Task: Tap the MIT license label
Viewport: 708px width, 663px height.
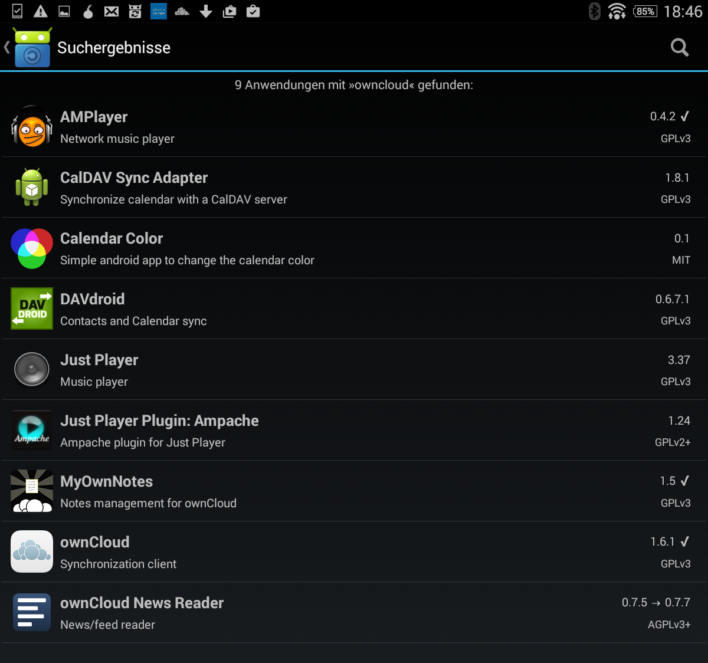Action: pos(681,260)
